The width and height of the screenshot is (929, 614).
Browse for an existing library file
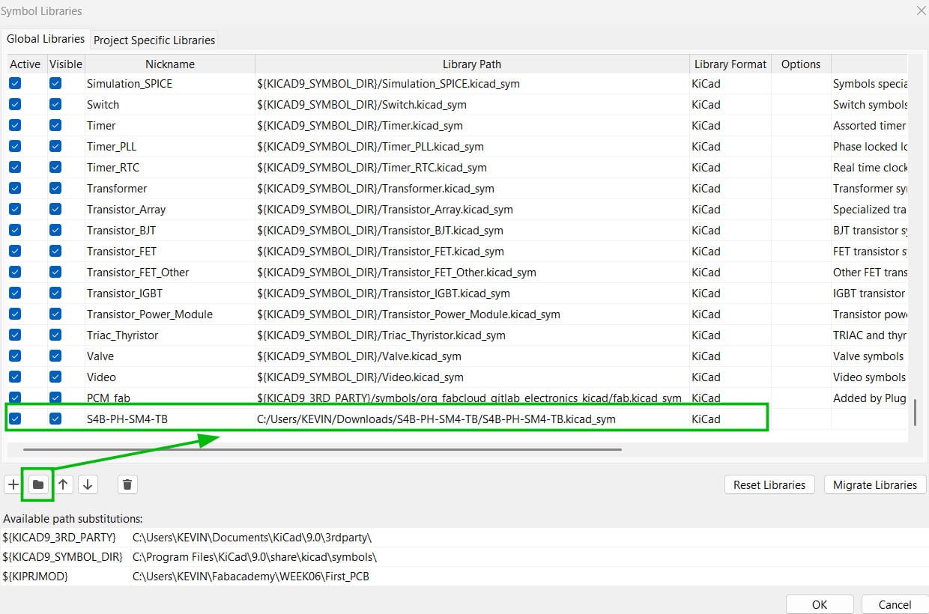click(x=37, y=484)
